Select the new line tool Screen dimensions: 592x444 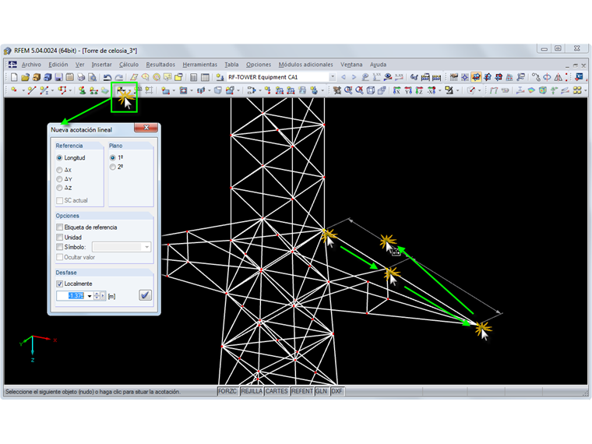[x=32, y=90]
